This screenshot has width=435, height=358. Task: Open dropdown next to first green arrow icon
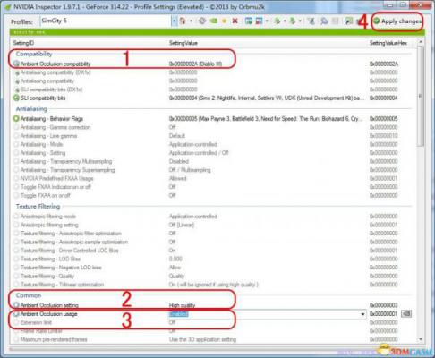click(x=285, y=21)
